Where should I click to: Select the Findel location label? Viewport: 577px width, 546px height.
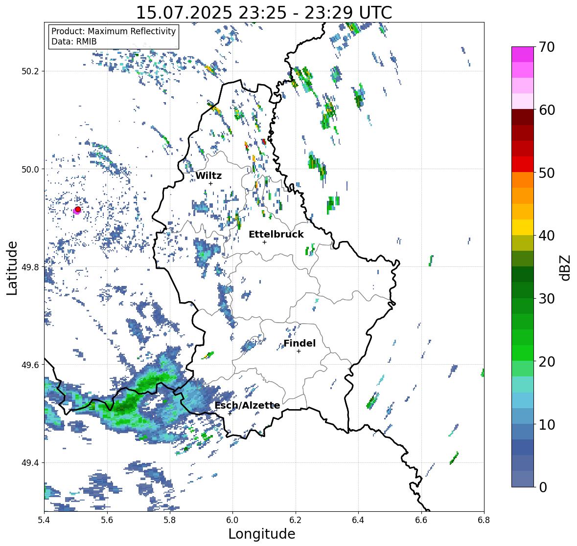click(300, 343)
